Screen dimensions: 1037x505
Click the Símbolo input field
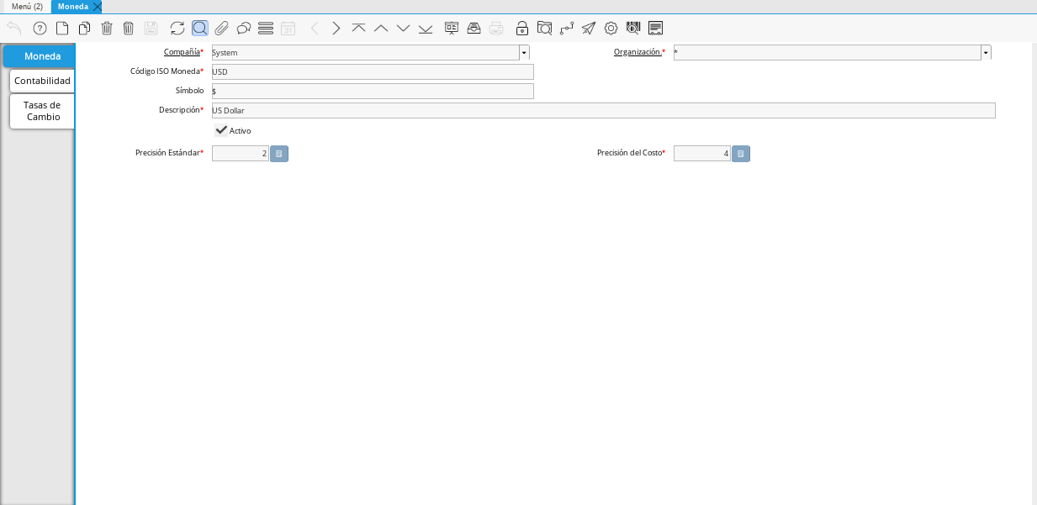[x=373, y=91]
